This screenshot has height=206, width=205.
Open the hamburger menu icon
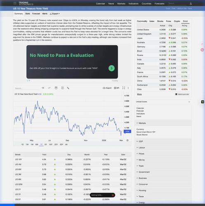pyautogui.click(x=15, y=3)
